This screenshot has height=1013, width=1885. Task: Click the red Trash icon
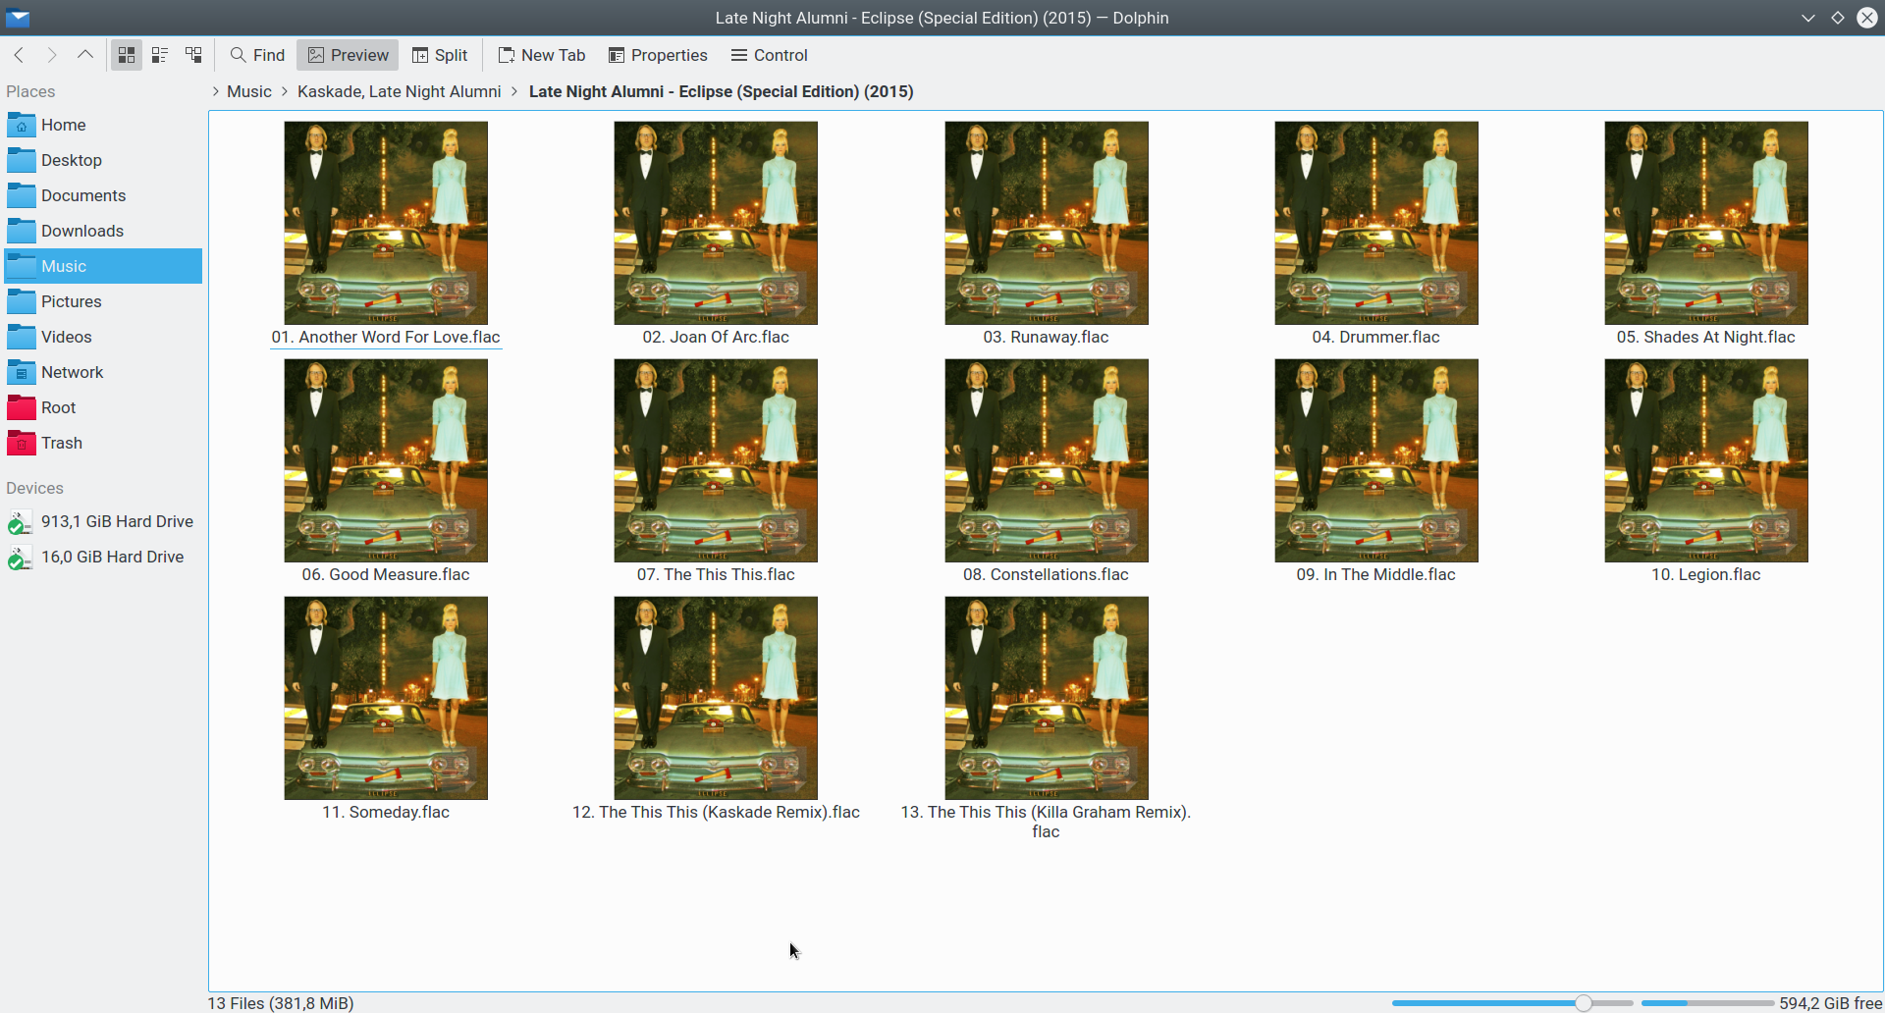(21, 443)
